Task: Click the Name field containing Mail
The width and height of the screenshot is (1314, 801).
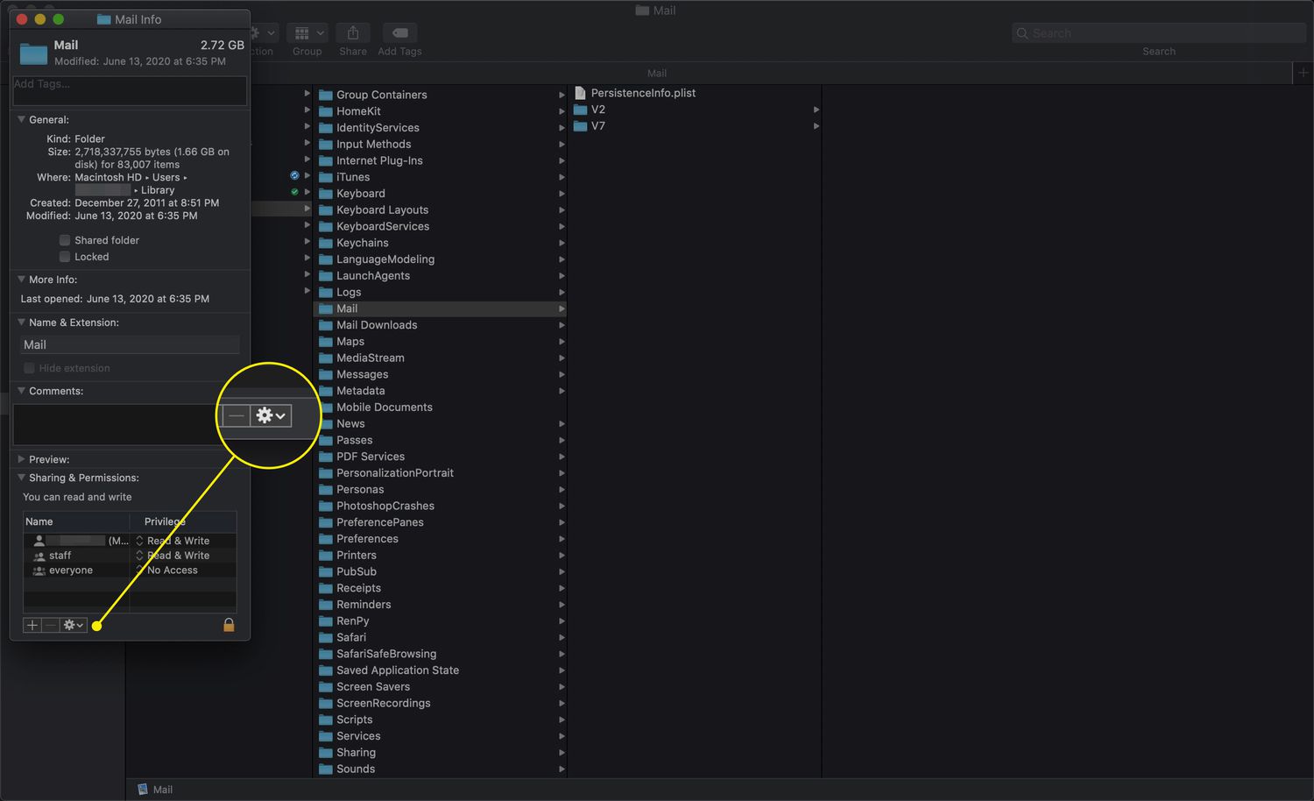Action: (x=130, y=345)
